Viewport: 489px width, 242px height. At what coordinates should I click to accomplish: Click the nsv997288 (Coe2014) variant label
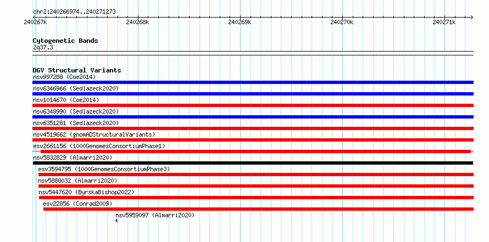[64, 77]
